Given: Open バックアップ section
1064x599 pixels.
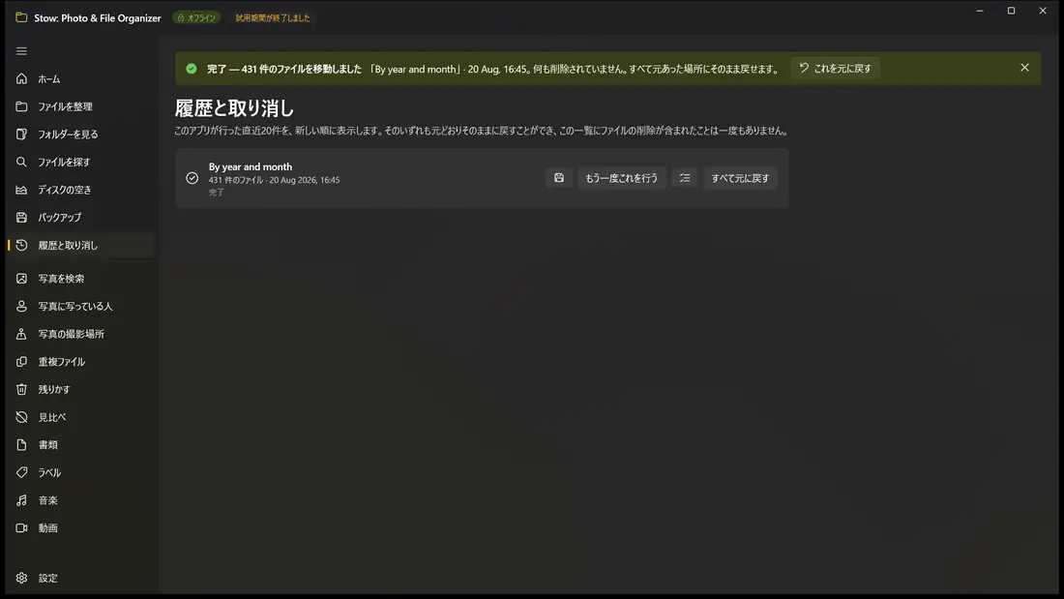Looking at the screenshot, I should pyautogui.click(x=81, y=218).
